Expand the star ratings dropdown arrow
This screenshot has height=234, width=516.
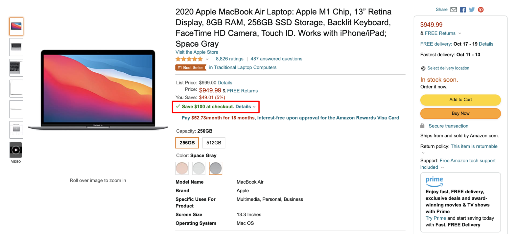[207, 59]
